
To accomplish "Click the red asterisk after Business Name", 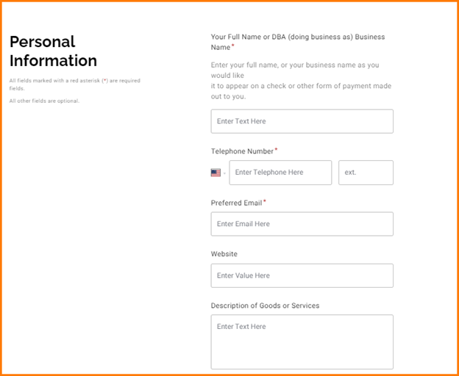I will (x=233, y=46).
